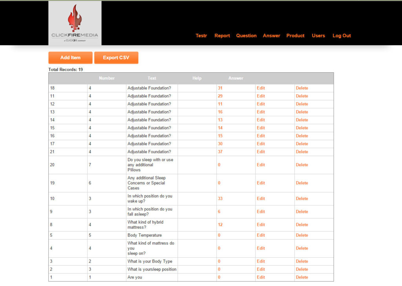Edit the 'What is your Body Type' row

point(261,262)
